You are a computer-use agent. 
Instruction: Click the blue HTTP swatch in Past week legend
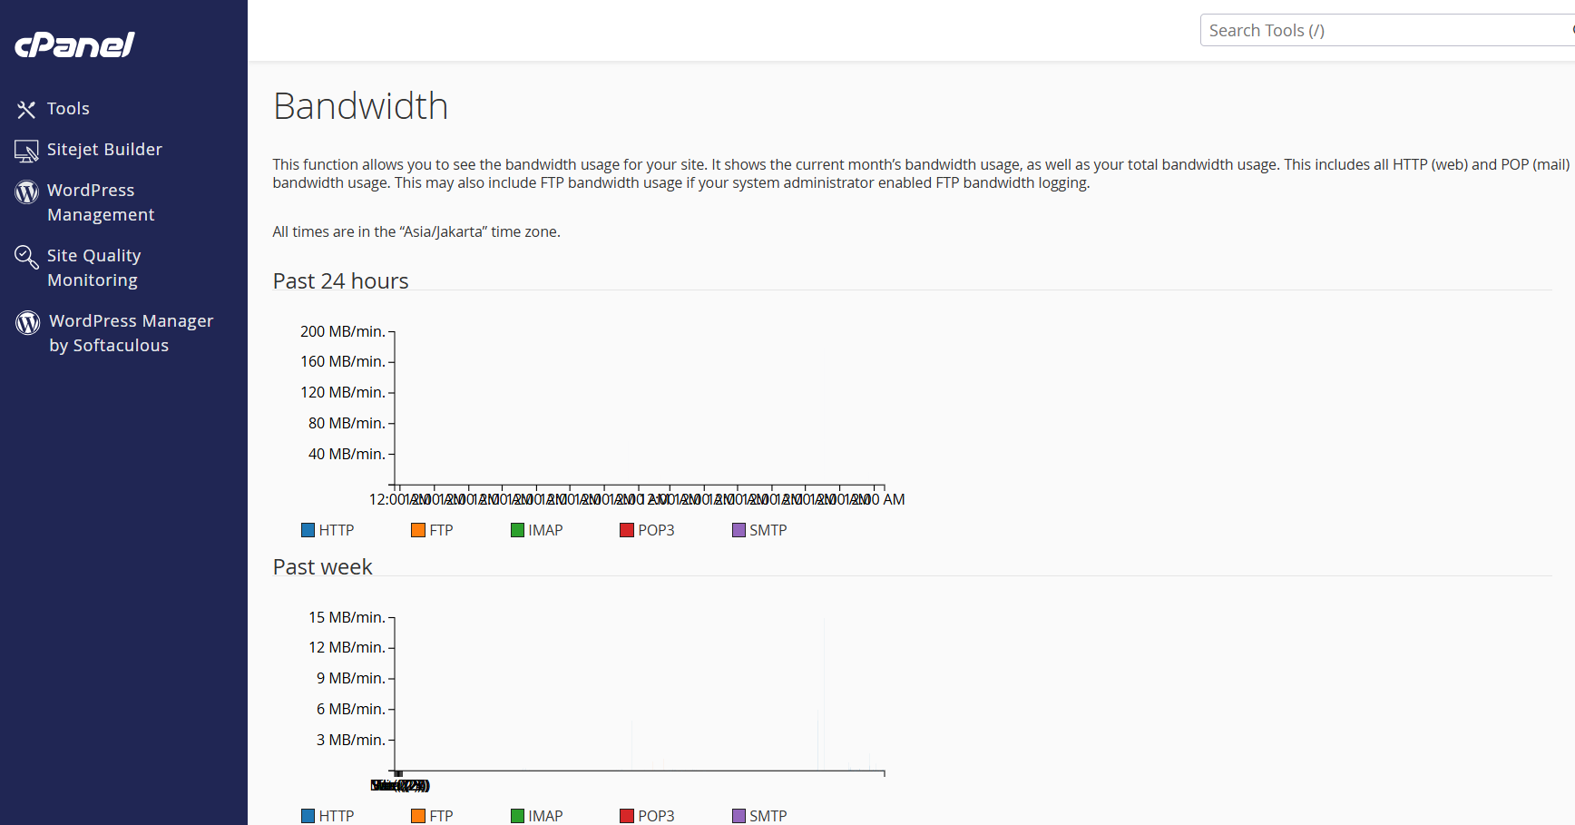pos(308,816)
